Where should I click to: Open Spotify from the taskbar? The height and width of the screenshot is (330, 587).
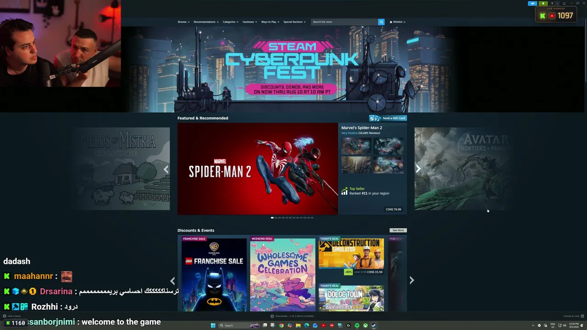pyautogui.click(x=357, y=325)
